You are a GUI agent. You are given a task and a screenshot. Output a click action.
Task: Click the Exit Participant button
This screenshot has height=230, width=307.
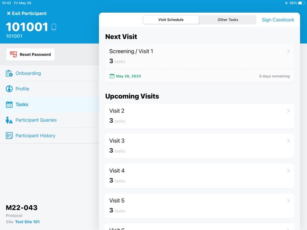[x=27, y=14]
